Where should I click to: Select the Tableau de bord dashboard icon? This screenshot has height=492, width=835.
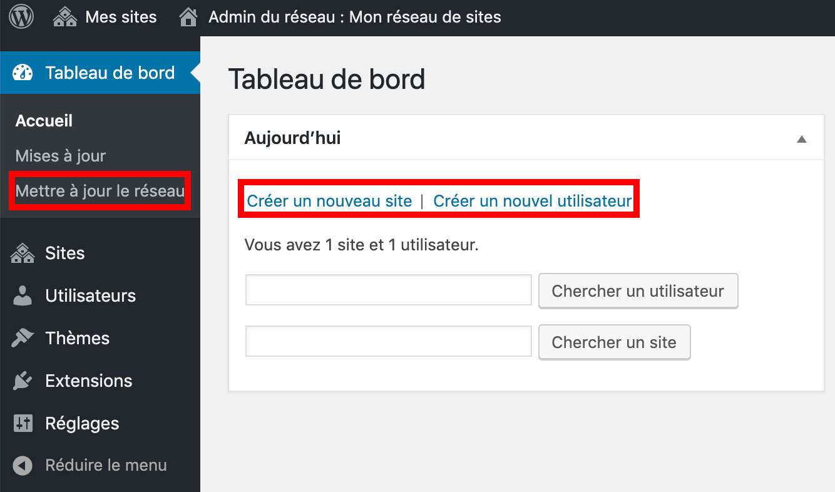23,73
